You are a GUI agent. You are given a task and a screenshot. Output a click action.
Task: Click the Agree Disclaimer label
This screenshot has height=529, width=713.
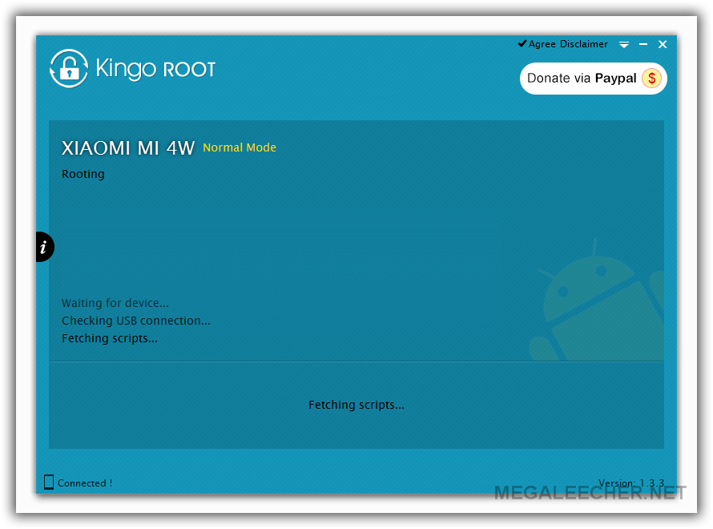[x=568, y=44]
